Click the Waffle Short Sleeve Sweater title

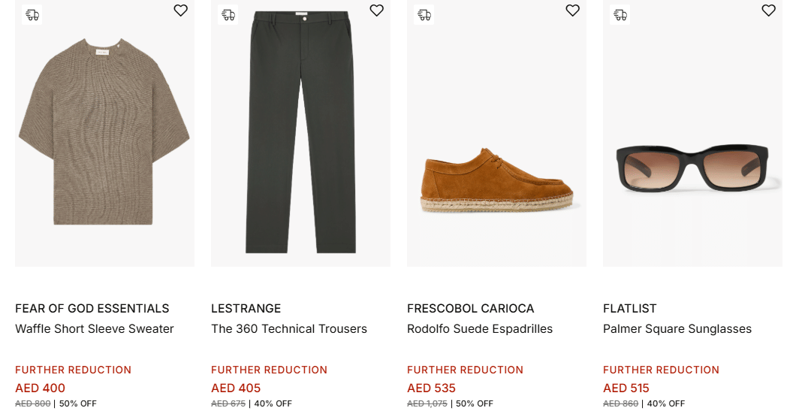pyautogui.click(x=95, y=329)
